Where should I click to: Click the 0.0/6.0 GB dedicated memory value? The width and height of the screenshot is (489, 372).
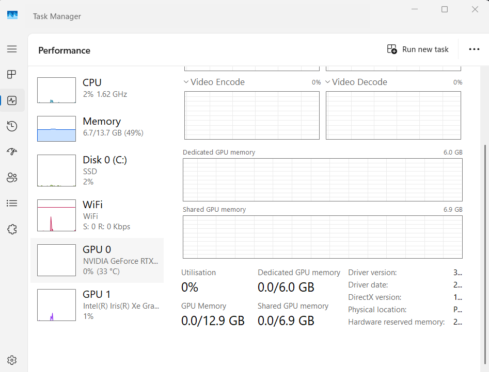point(286,287)
